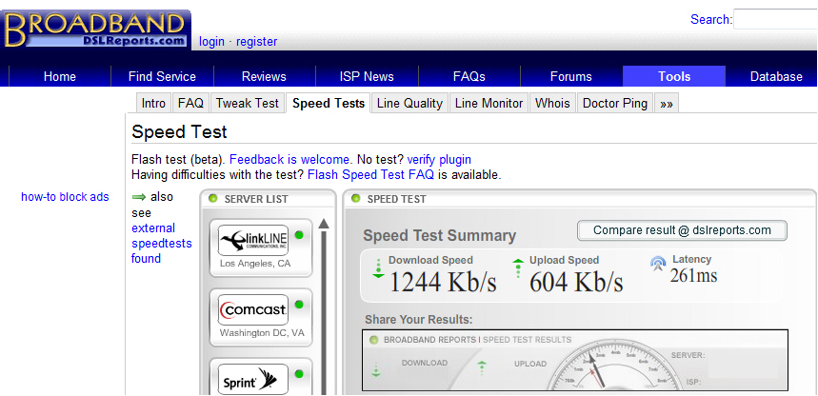Switch to the FAQ tab

pyautogui.click(x=191, y=104)
